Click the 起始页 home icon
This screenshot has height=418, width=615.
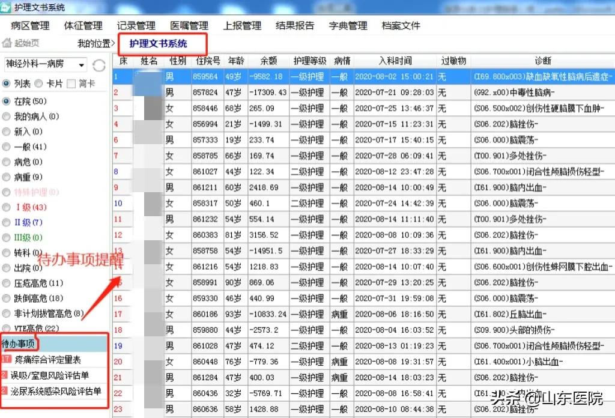coord(8,43)
